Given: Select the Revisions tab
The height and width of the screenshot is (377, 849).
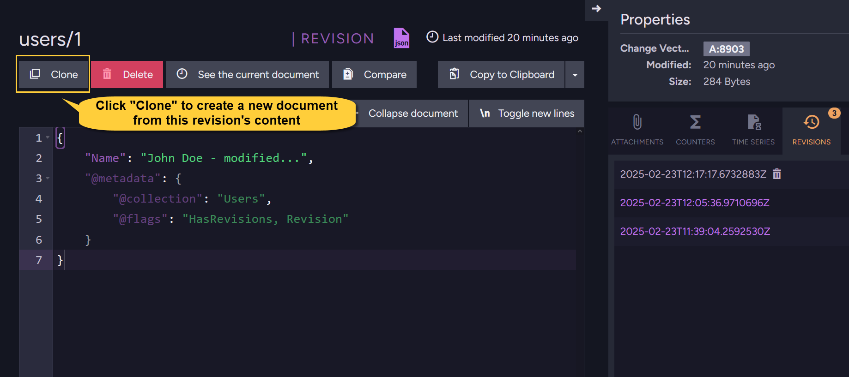Looking at the screenshot, I should pyautogui.click(x=812, y=130).
